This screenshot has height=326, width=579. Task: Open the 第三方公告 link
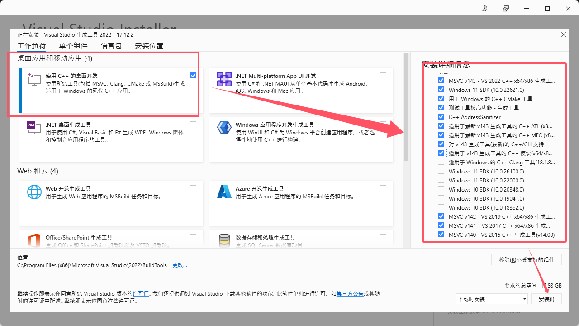350,293
